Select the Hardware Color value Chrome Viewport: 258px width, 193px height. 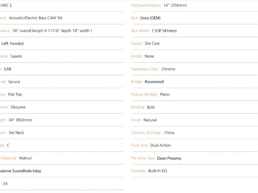point(168,69)
